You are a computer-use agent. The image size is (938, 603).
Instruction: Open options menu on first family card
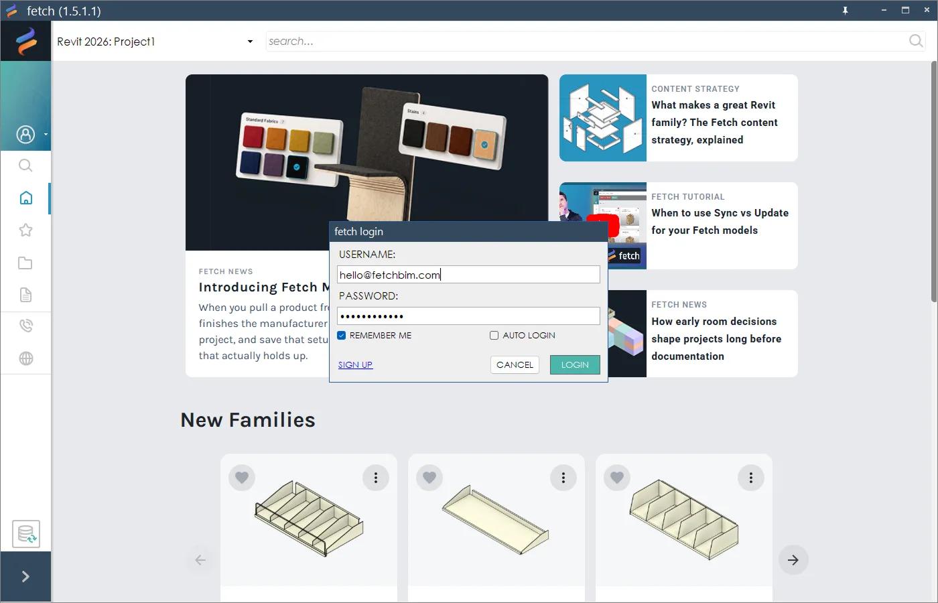coord(376,478)
